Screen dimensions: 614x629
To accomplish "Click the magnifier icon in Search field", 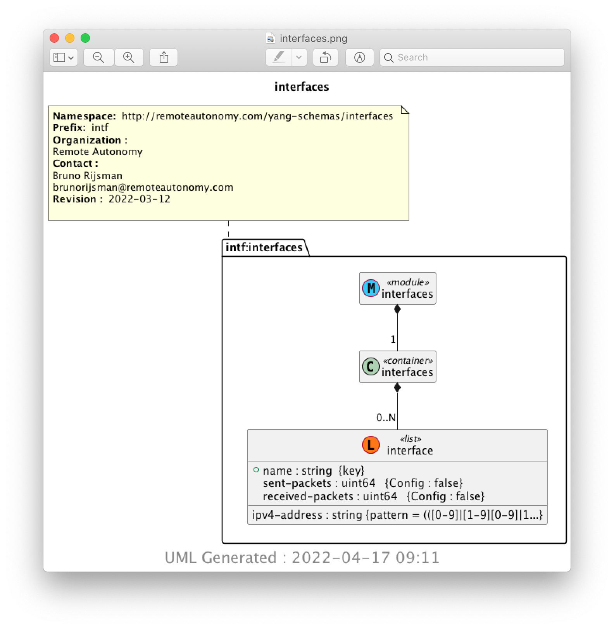I will tap(388, 58).
